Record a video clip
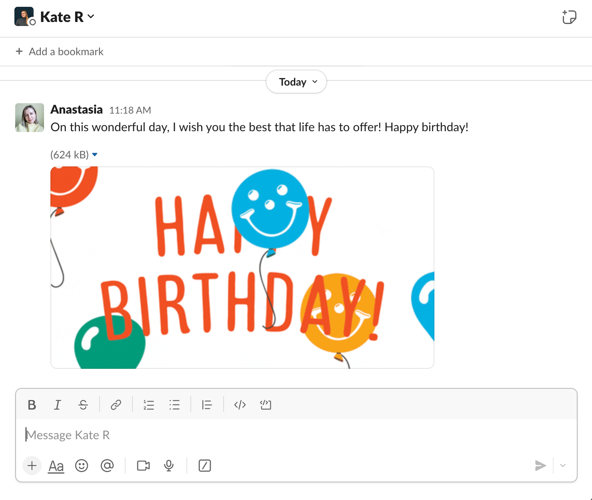Screen dimensions: 592x500 tap(143, 466)
